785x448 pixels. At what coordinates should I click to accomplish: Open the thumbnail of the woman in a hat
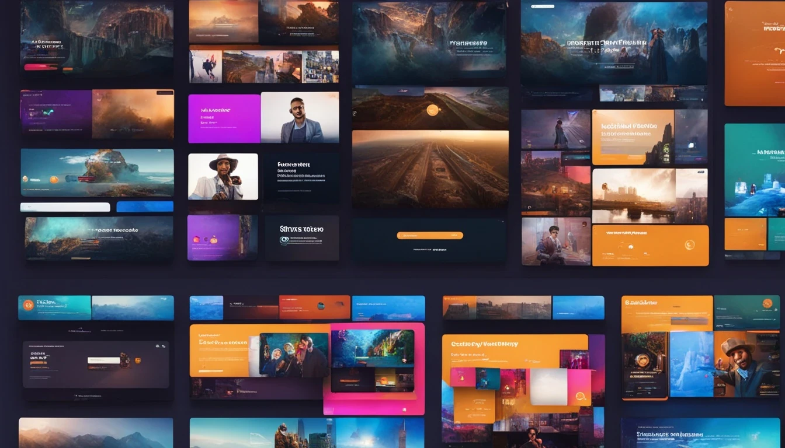[x=223, y=177]
